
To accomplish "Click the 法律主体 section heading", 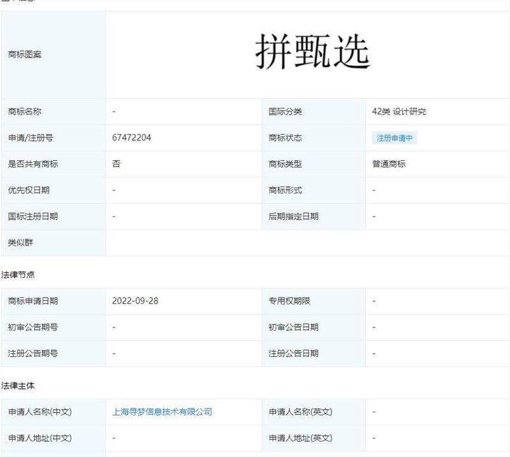I will point(18,386).
